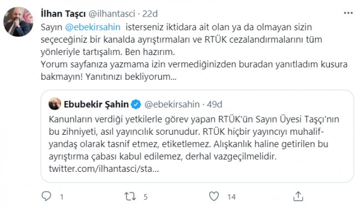Open the 49d quoted tweet timestamp
This screenshot has height=209, width=362.
(214, 104)
